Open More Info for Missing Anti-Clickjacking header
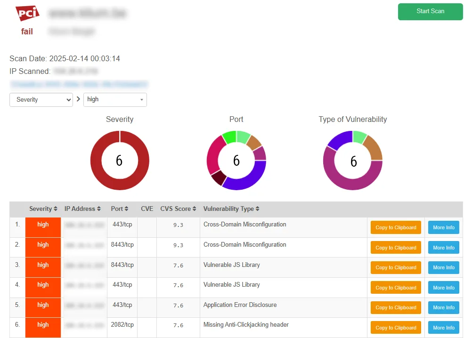 [443, 328]
